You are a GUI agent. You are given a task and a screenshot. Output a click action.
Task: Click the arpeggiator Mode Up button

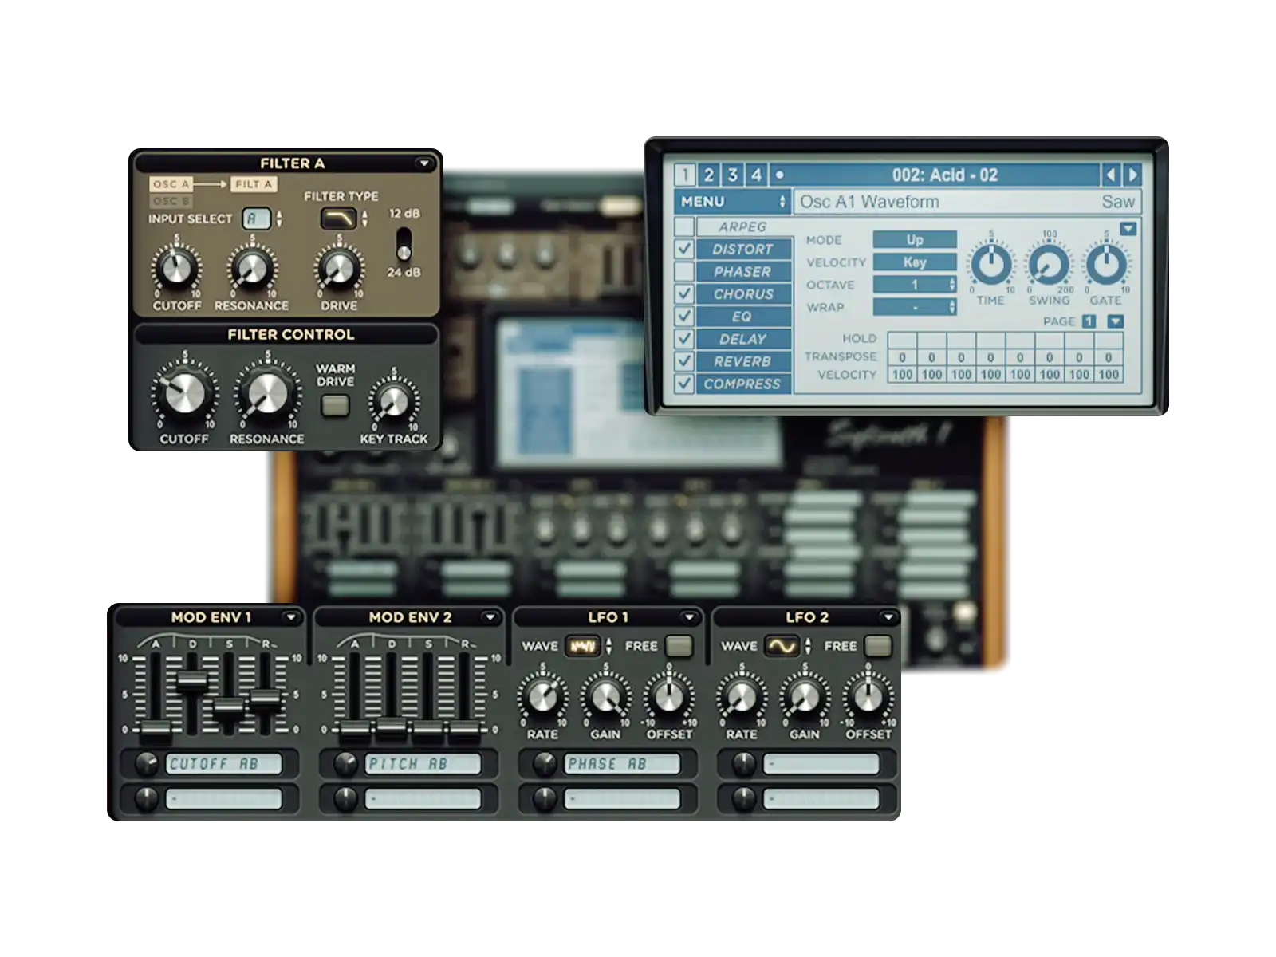(914, 240)
